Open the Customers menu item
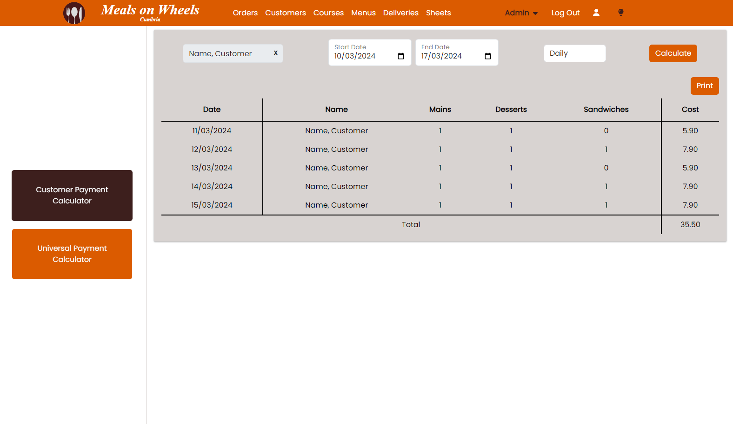This screenshot has width=733, height=424. (286, 13)
